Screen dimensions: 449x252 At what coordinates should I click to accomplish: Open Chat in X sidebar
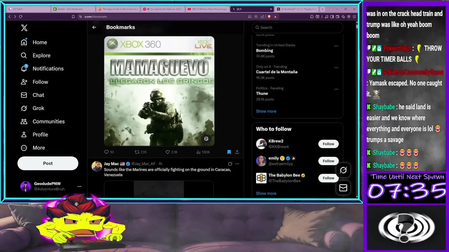coord(32,95)
